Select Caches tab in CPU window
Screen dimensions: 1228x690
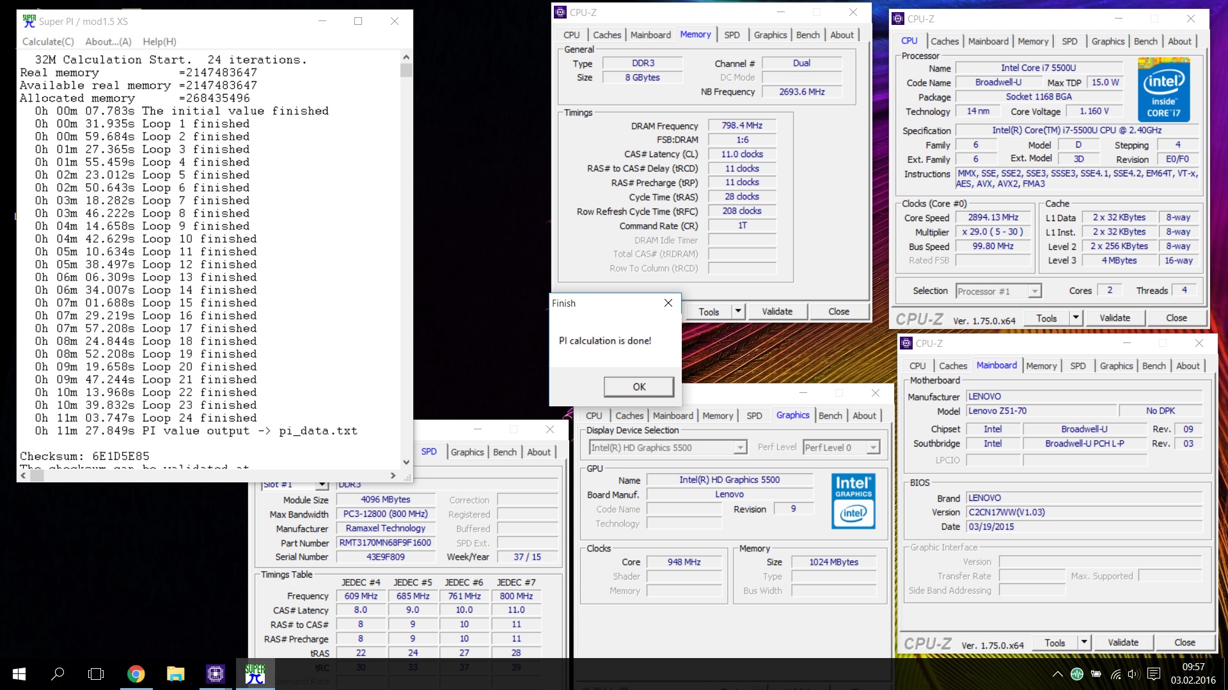[944, 42]
